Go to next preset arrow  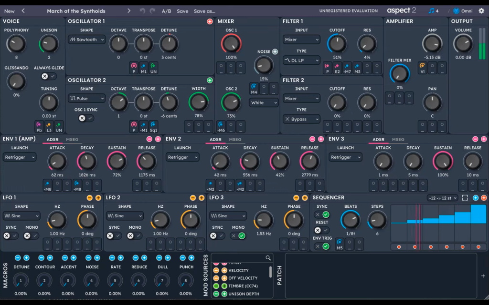129,11
